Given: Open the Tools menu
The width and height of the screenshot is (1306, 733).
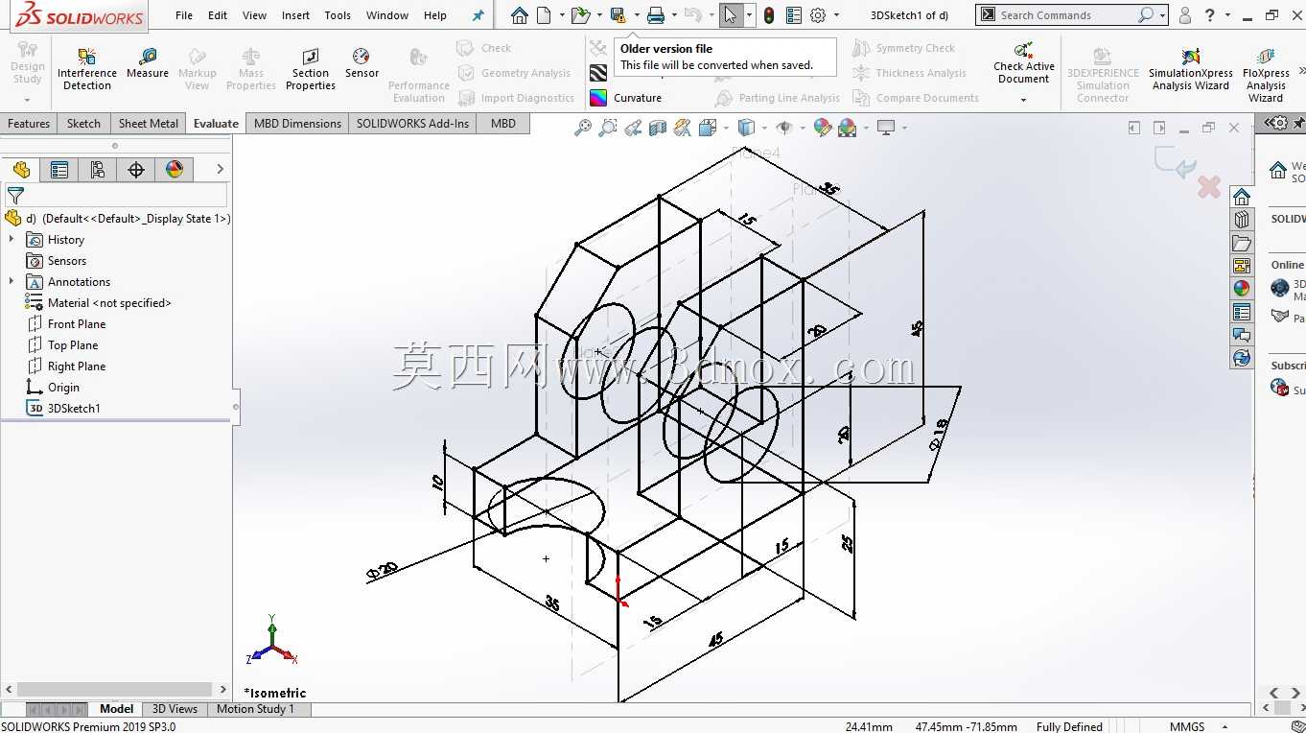Looking at the screenshot, I should pyautogui.click(x=338, y=15).
